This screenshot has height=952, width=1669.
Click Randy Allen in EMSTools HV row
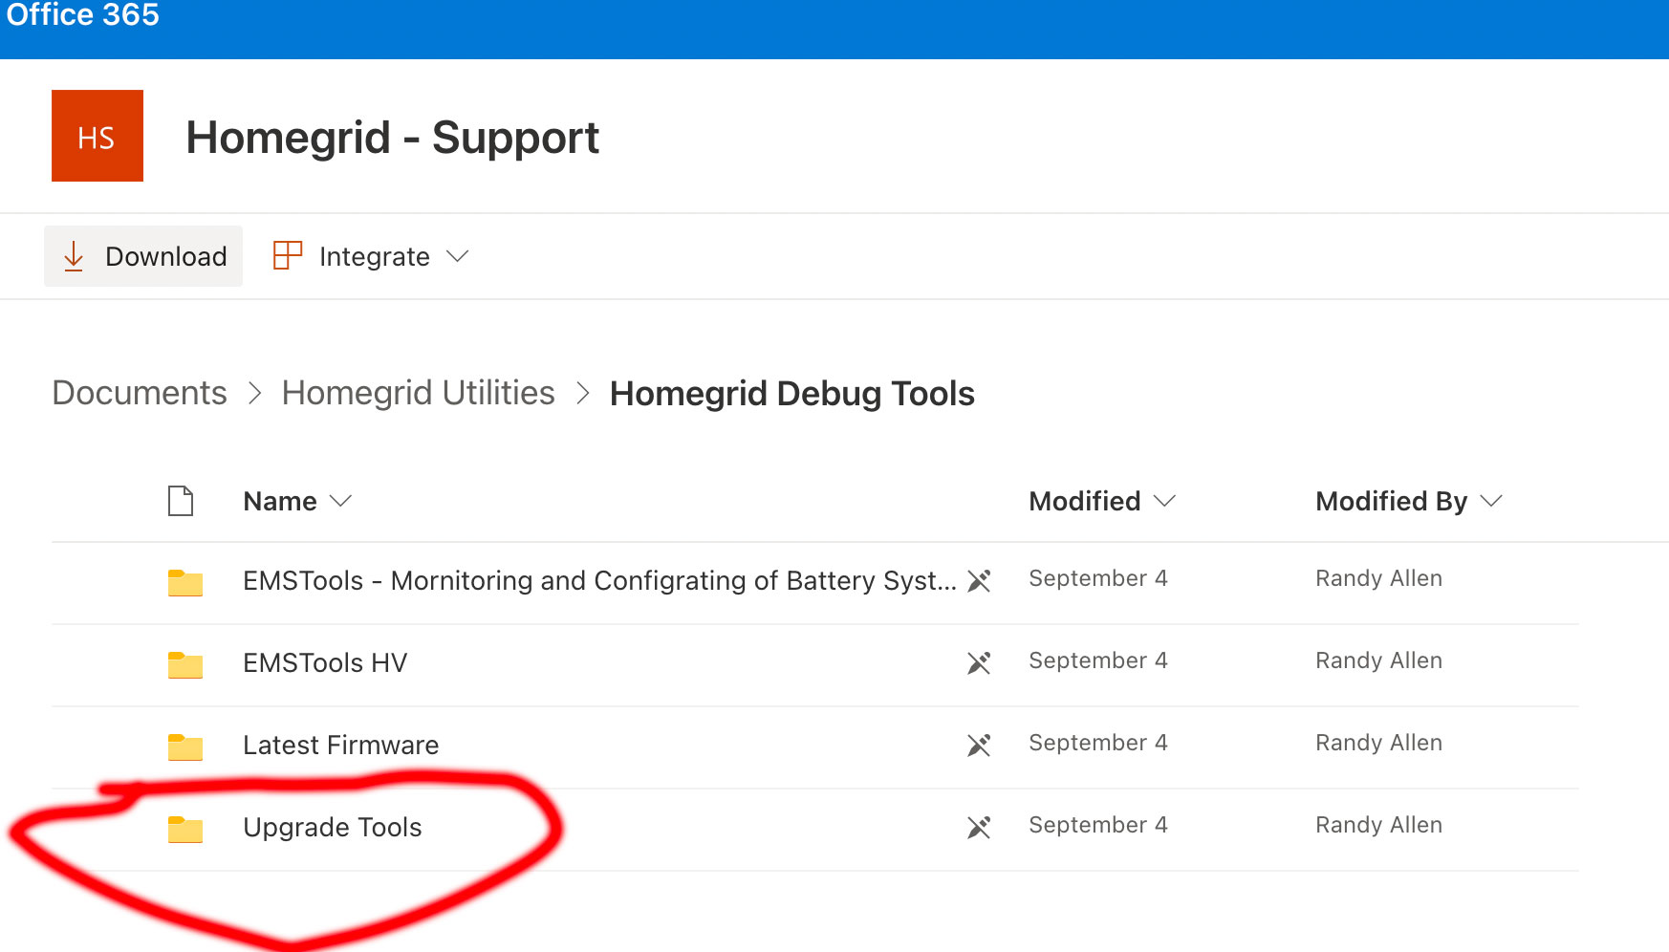tap(1379, 660)
